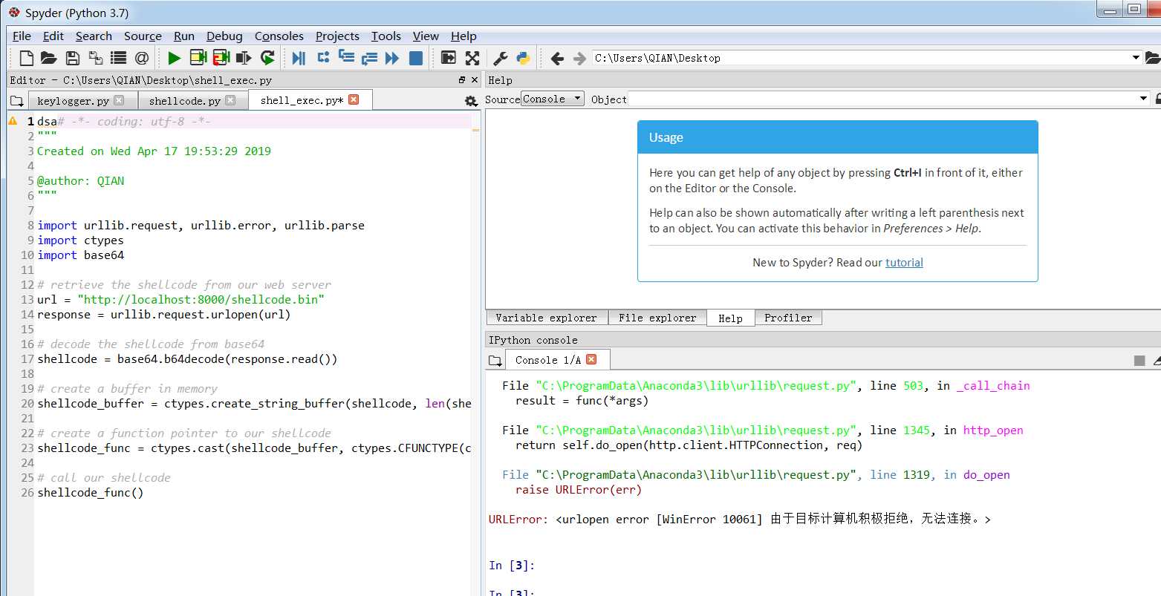Step into the function in the debugger

[x=346, y=57]
